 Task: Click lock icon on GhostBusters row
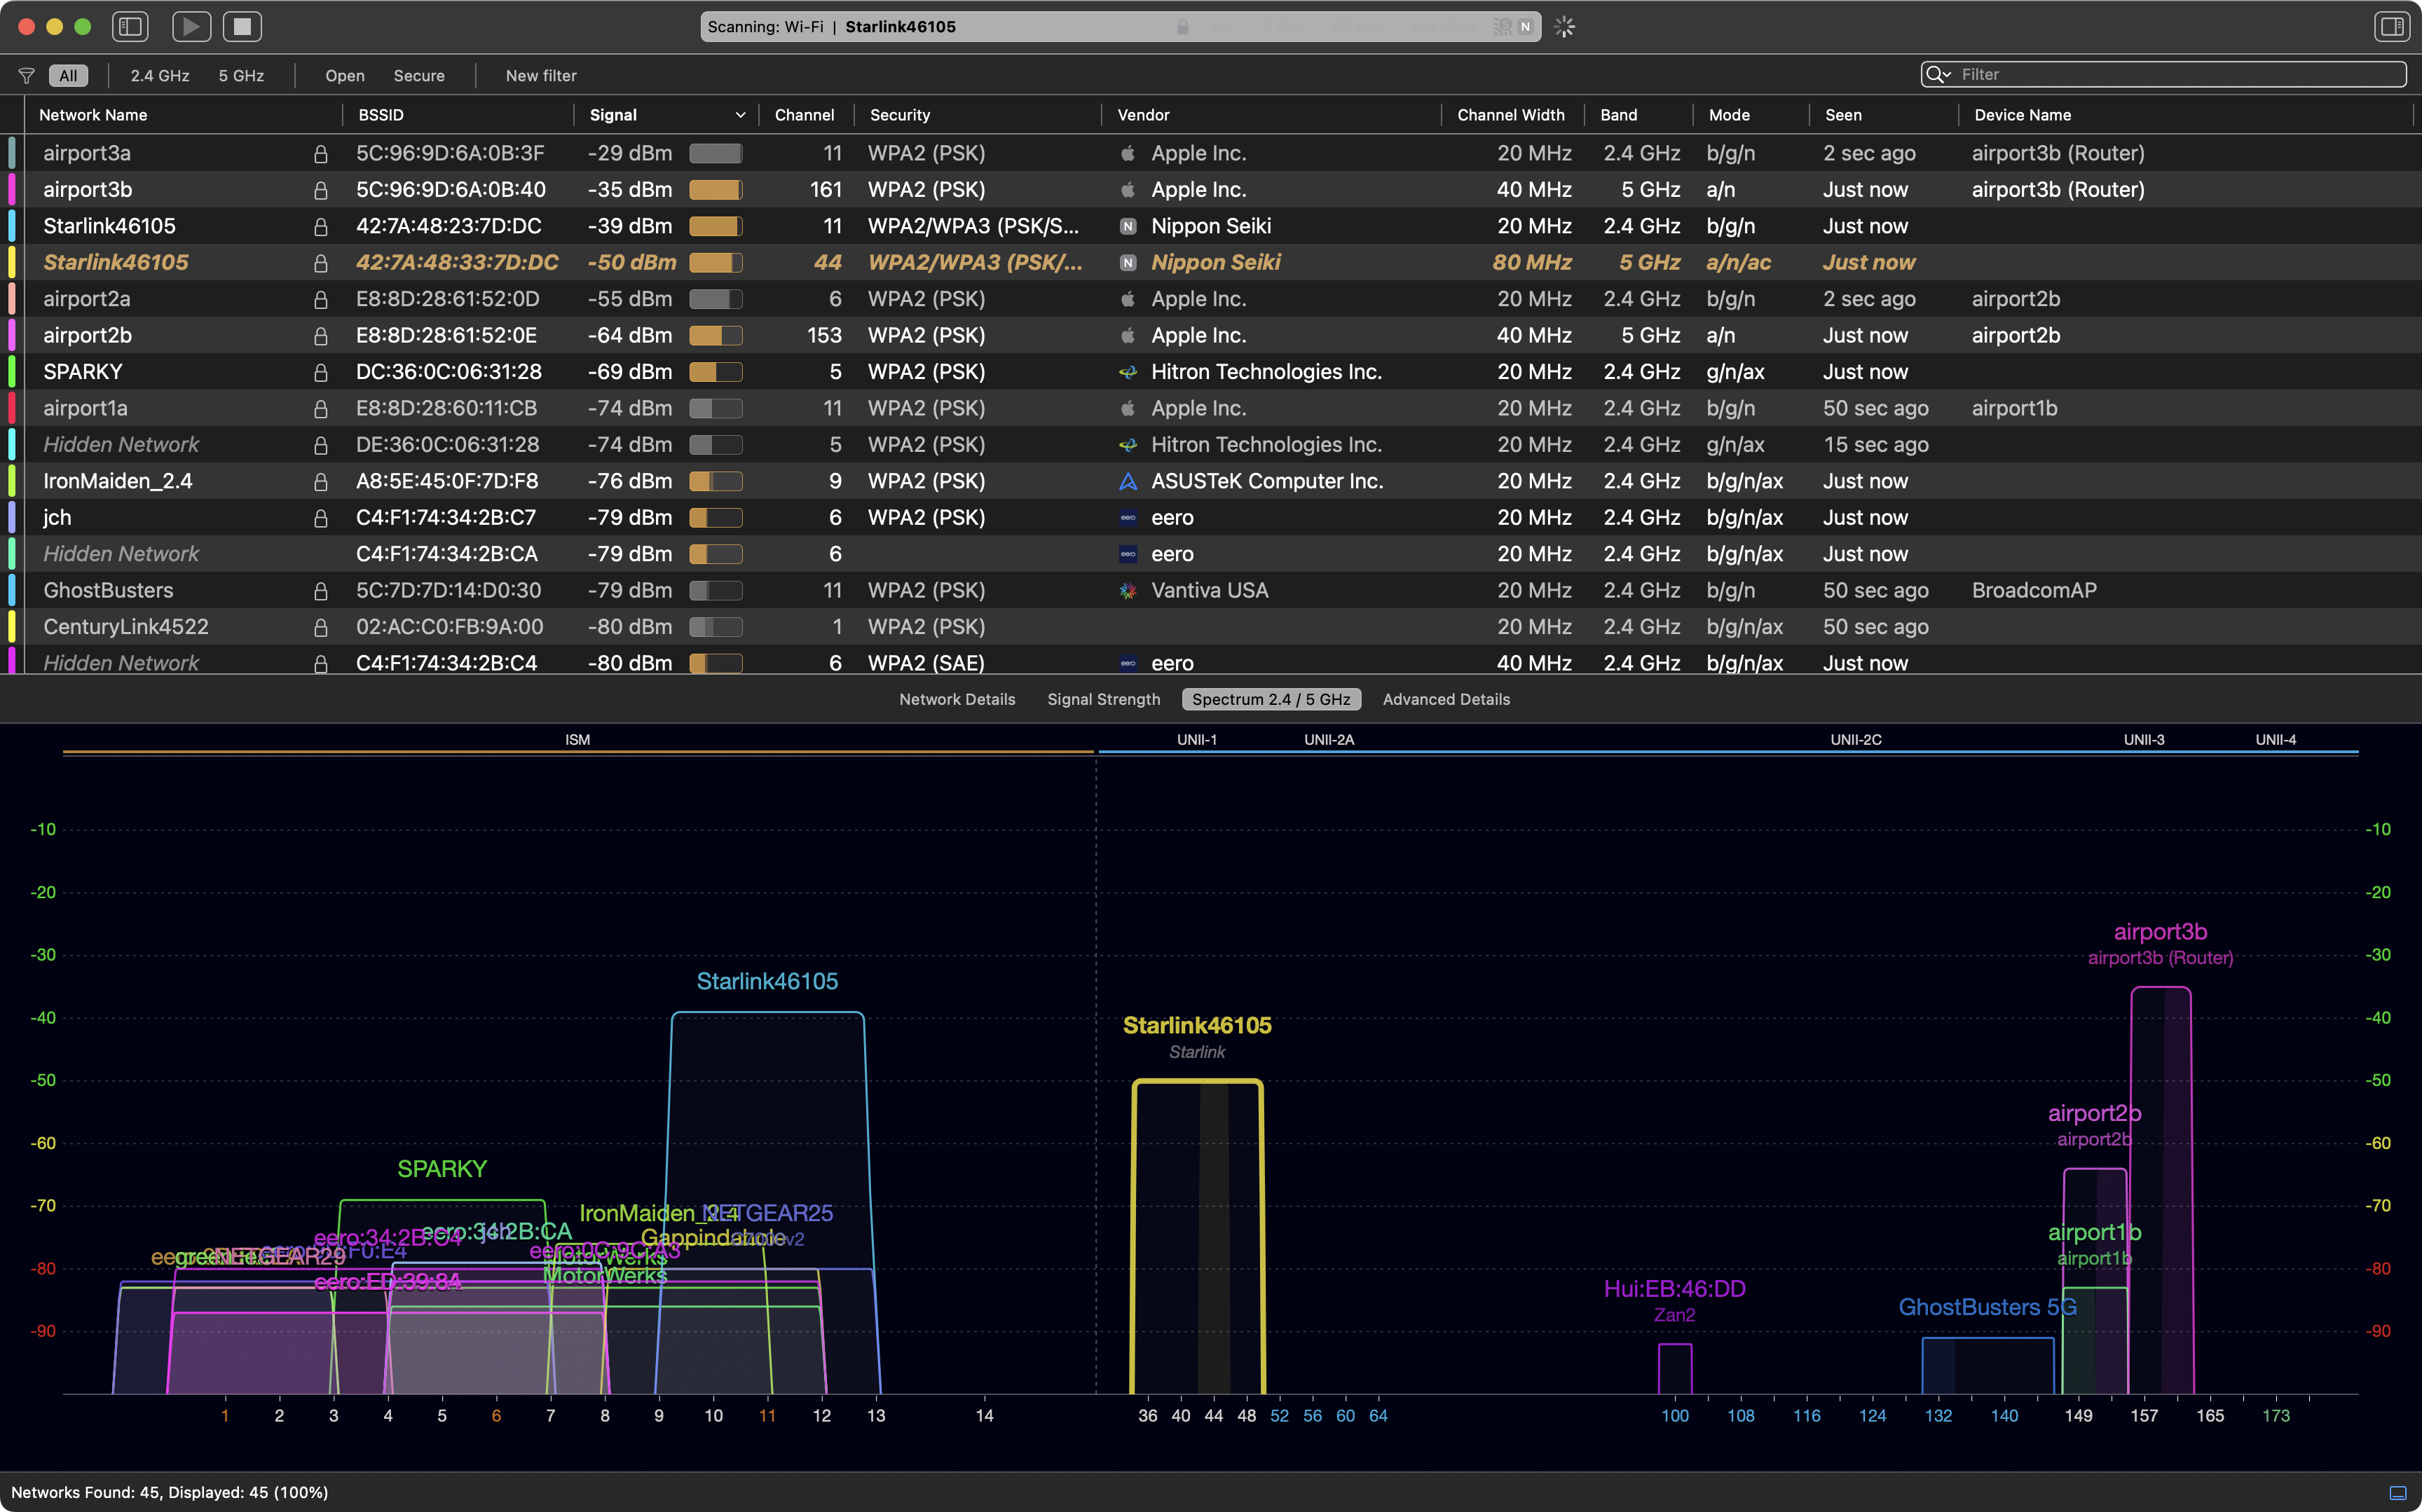320,591
